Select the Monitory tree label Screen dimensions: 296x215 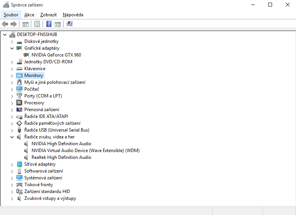point(33,75)
